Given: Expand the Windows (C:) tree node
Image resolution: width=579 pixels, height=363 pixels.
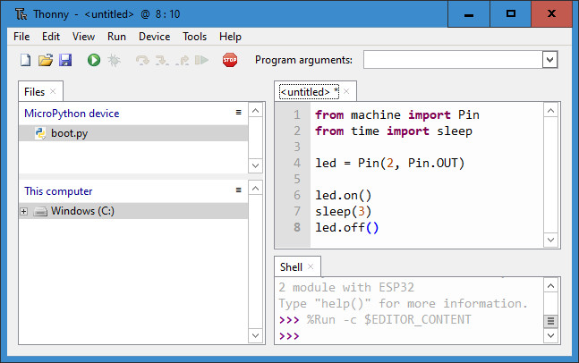Looking at the screenshot, I should (24, 212).
